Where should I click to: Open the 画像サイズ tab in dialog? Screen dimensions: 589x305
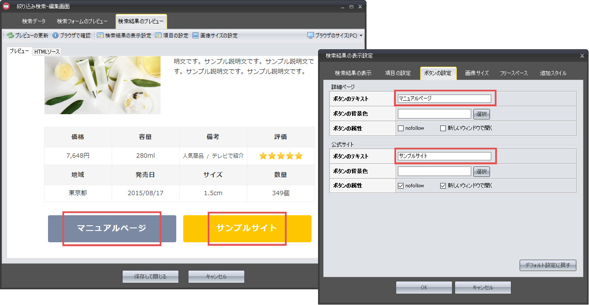pos(476,73)
